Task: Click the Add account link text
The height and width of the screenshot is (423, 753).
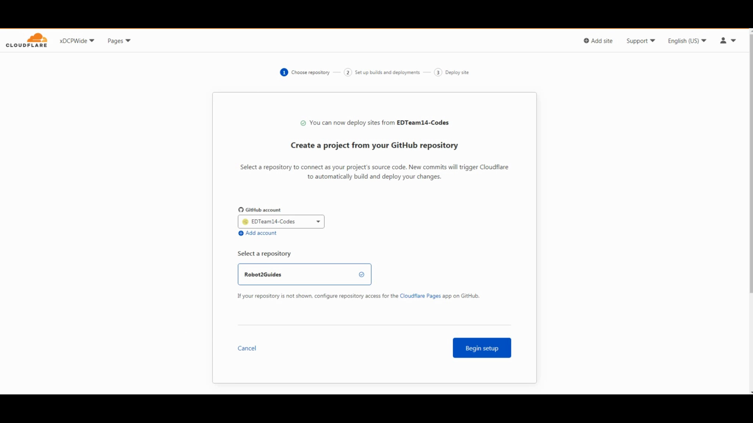Action: 261,233
